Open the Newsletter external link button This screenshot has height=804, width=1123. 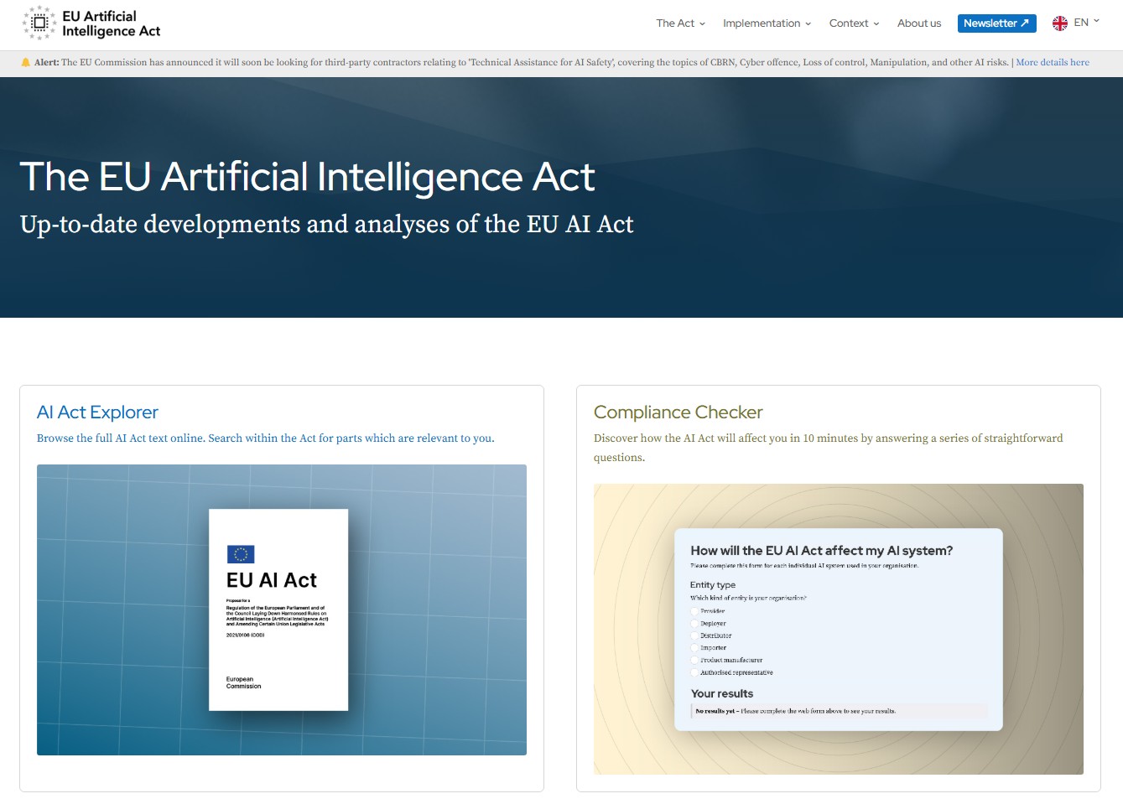[996, 23]
